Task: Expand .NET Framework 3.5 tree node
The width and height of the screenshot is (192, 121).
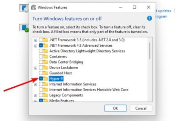Action: tap(36, 40)
